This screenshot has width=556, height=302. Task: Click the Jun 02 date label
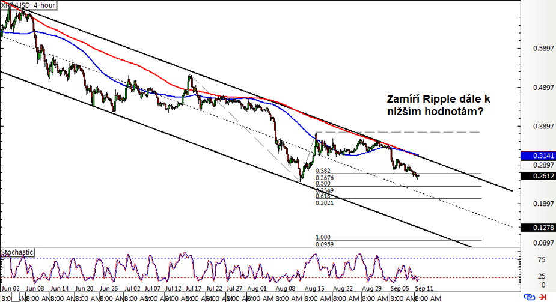[10, 289]
